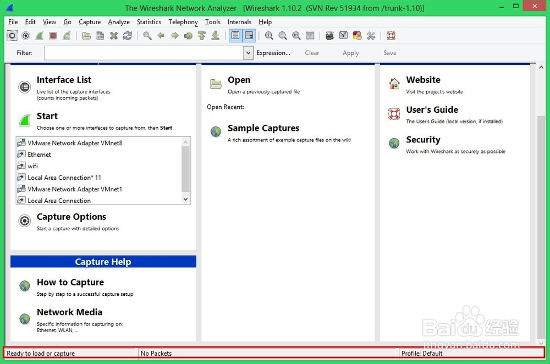
Task: Open the Telephony menu
Action: click(183, 22)
